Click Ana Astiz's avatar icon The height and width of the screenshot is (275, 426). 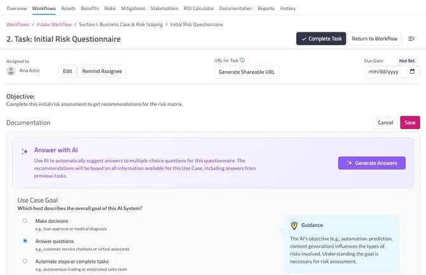(x=11, y=71)
